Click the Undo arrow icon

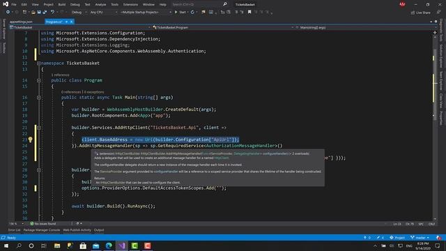pyautogui.click(x=53, y=13)
